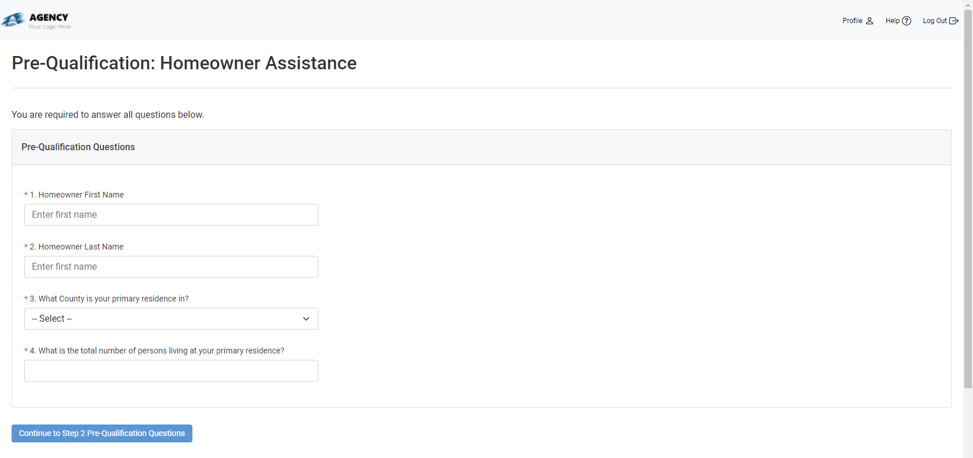
Task: Click the Agency logo in the header
Action: point(36,21)
